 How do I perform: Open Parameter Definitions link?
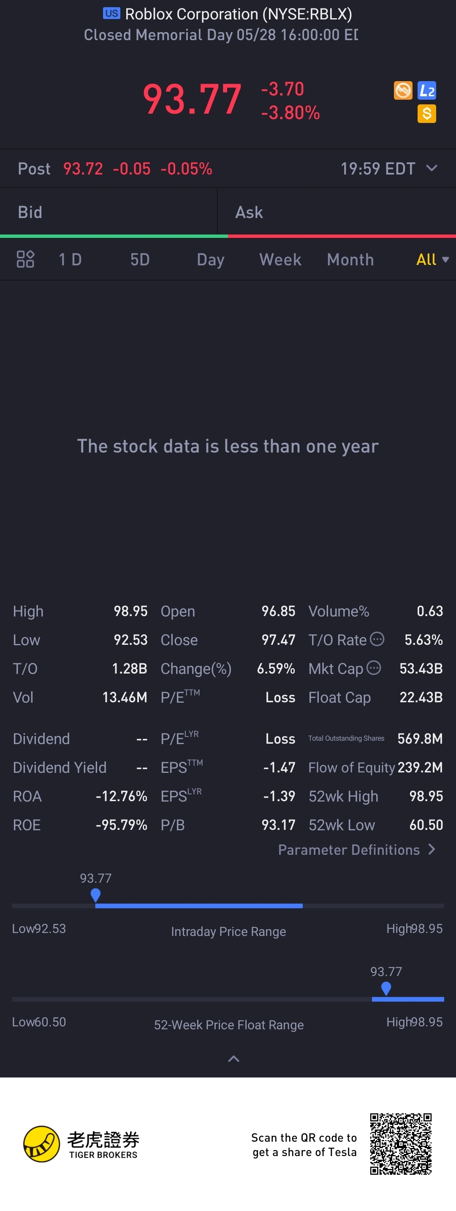(x=357, y=850)
